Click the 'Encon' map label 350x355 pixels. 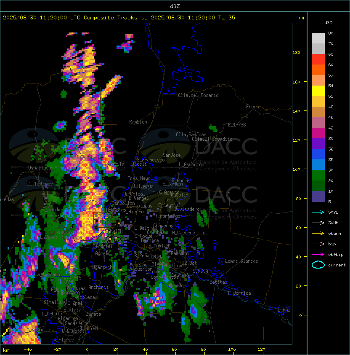(252, 107)
